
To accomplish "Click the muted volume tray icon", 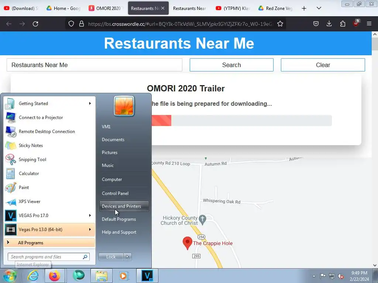I will coord(341,276).
